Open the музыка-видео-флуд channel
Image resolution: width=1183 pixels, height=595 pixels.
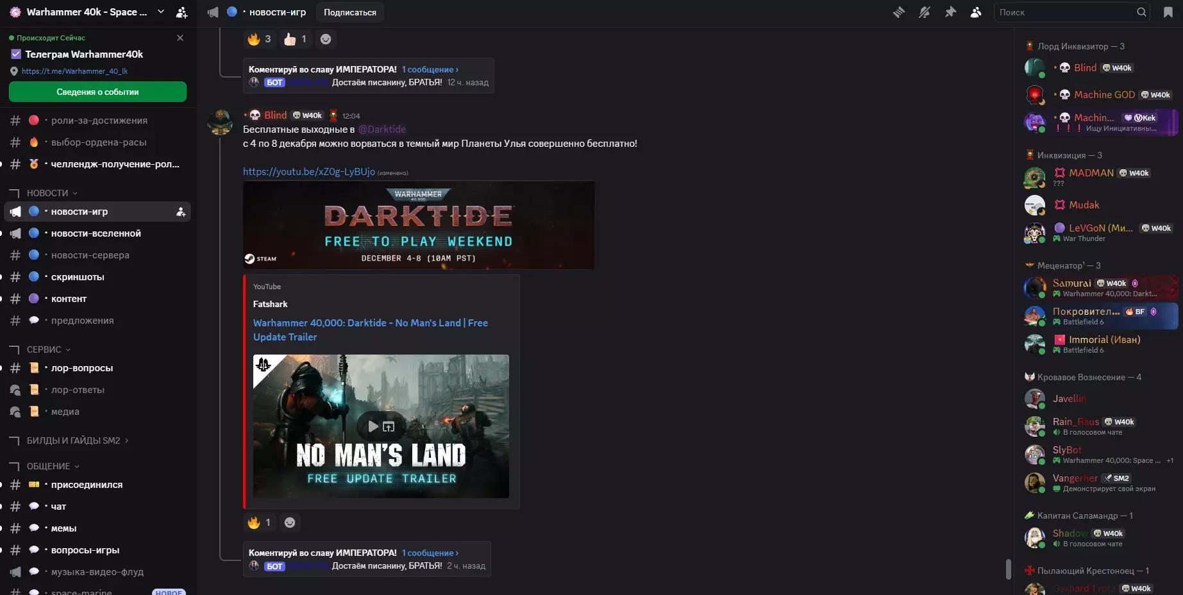97,572
